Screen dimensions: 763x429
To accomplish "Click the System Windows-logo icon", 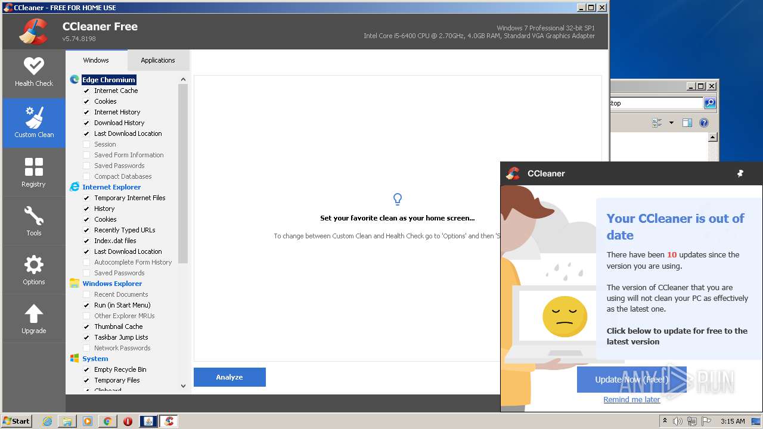I will coord(75,359).
